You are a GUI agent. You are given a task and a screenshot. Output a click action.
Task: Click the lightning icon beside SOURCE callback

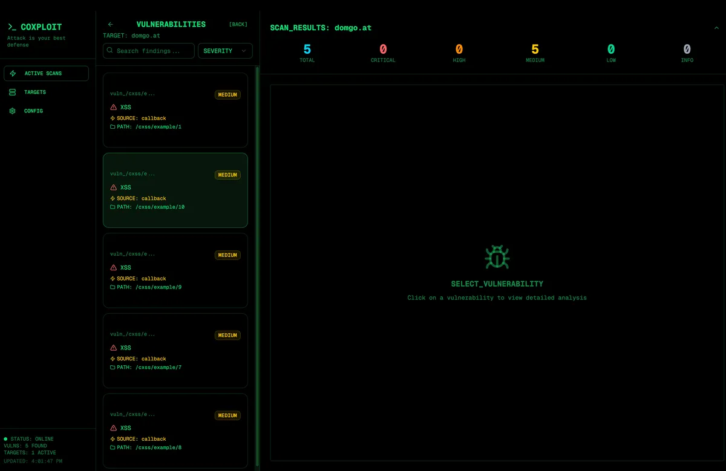[113, 118]
